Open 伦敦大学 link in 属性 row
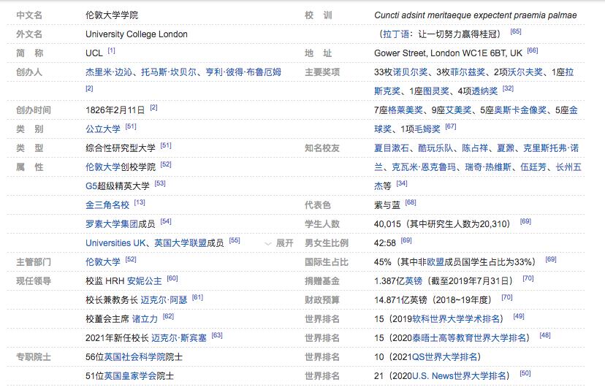Screen dimensions: 605x390 click(103, 167)
